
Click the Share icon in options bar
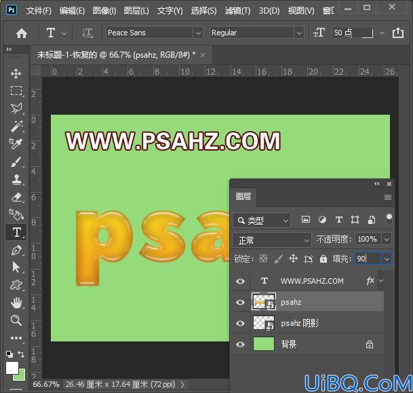398,33
